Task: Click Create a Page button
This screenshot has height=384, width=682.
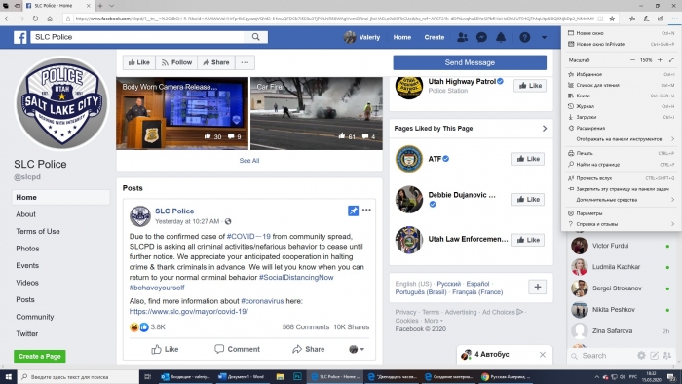Action: (40, 356)
